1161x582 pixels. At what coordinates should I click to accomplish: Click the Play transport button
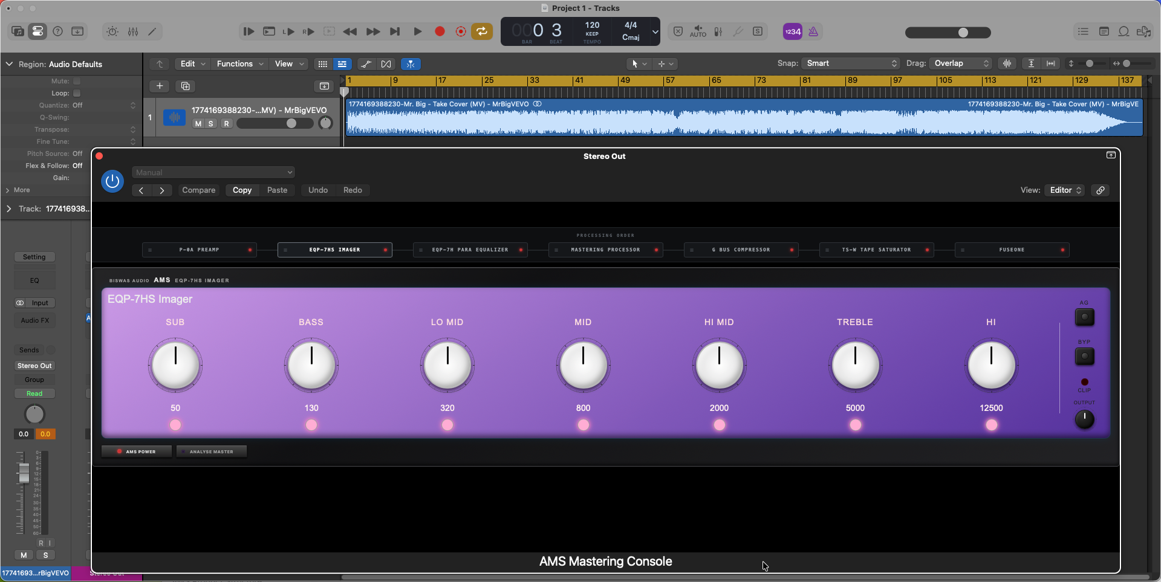click(417, 31)
